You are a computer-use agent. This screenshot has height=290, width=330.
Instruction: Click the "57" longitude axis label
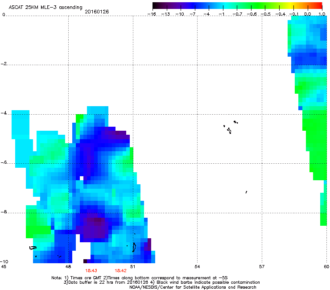(262, 267)
